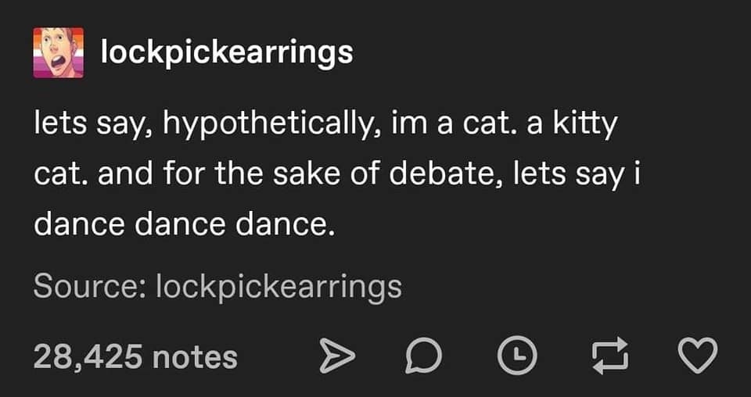Image resolution: width=751 pixels, height=397 pixels.
Task: Open replies with the speech bubble icon
Action: coord(424,358)
